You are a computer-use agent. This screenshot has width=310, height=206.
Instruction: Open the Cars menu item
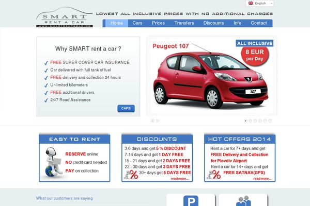coord(137,23)
